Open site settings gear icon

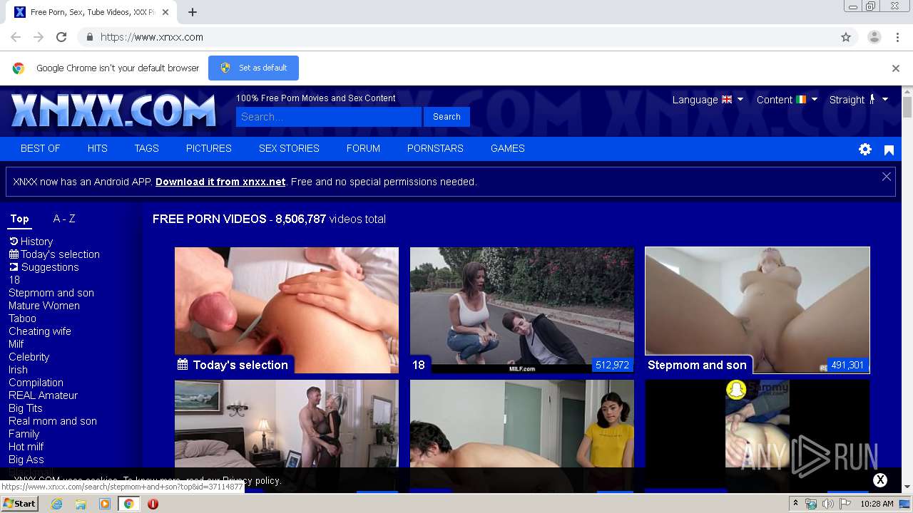point(865,149)
